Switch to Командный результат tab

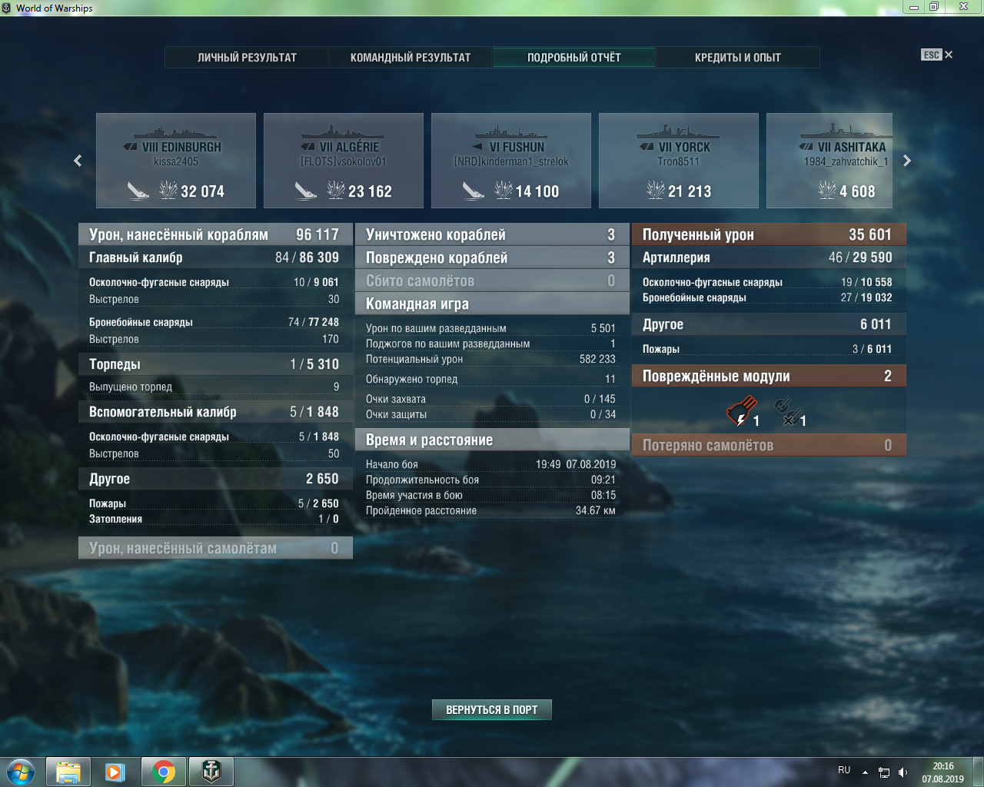click(411, 58)
